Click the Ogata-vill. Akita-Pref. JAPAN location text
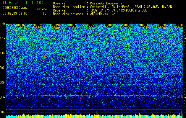Image resolution: width=186 pixels, height=118 pixels. pyautogui.click(x=132, y=7)
